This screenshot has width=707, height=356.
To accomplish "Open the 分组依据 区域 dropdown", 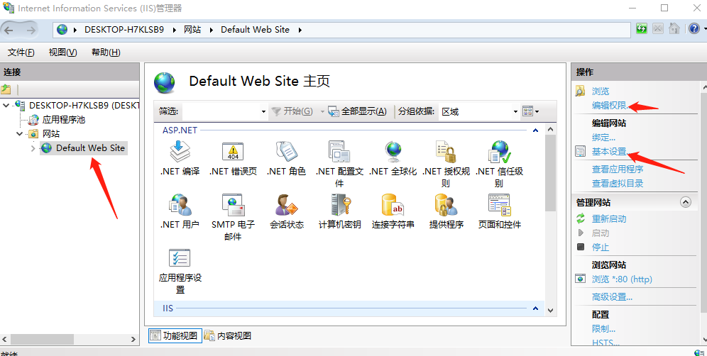I will pyautogui.click(x=515, y=112).
